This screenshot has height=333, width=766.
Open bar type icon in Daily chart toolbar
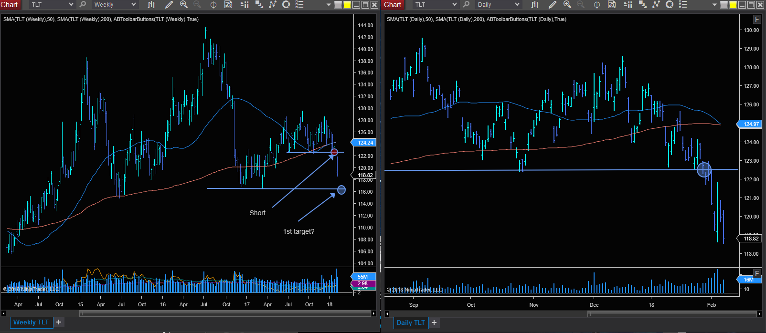535,5
